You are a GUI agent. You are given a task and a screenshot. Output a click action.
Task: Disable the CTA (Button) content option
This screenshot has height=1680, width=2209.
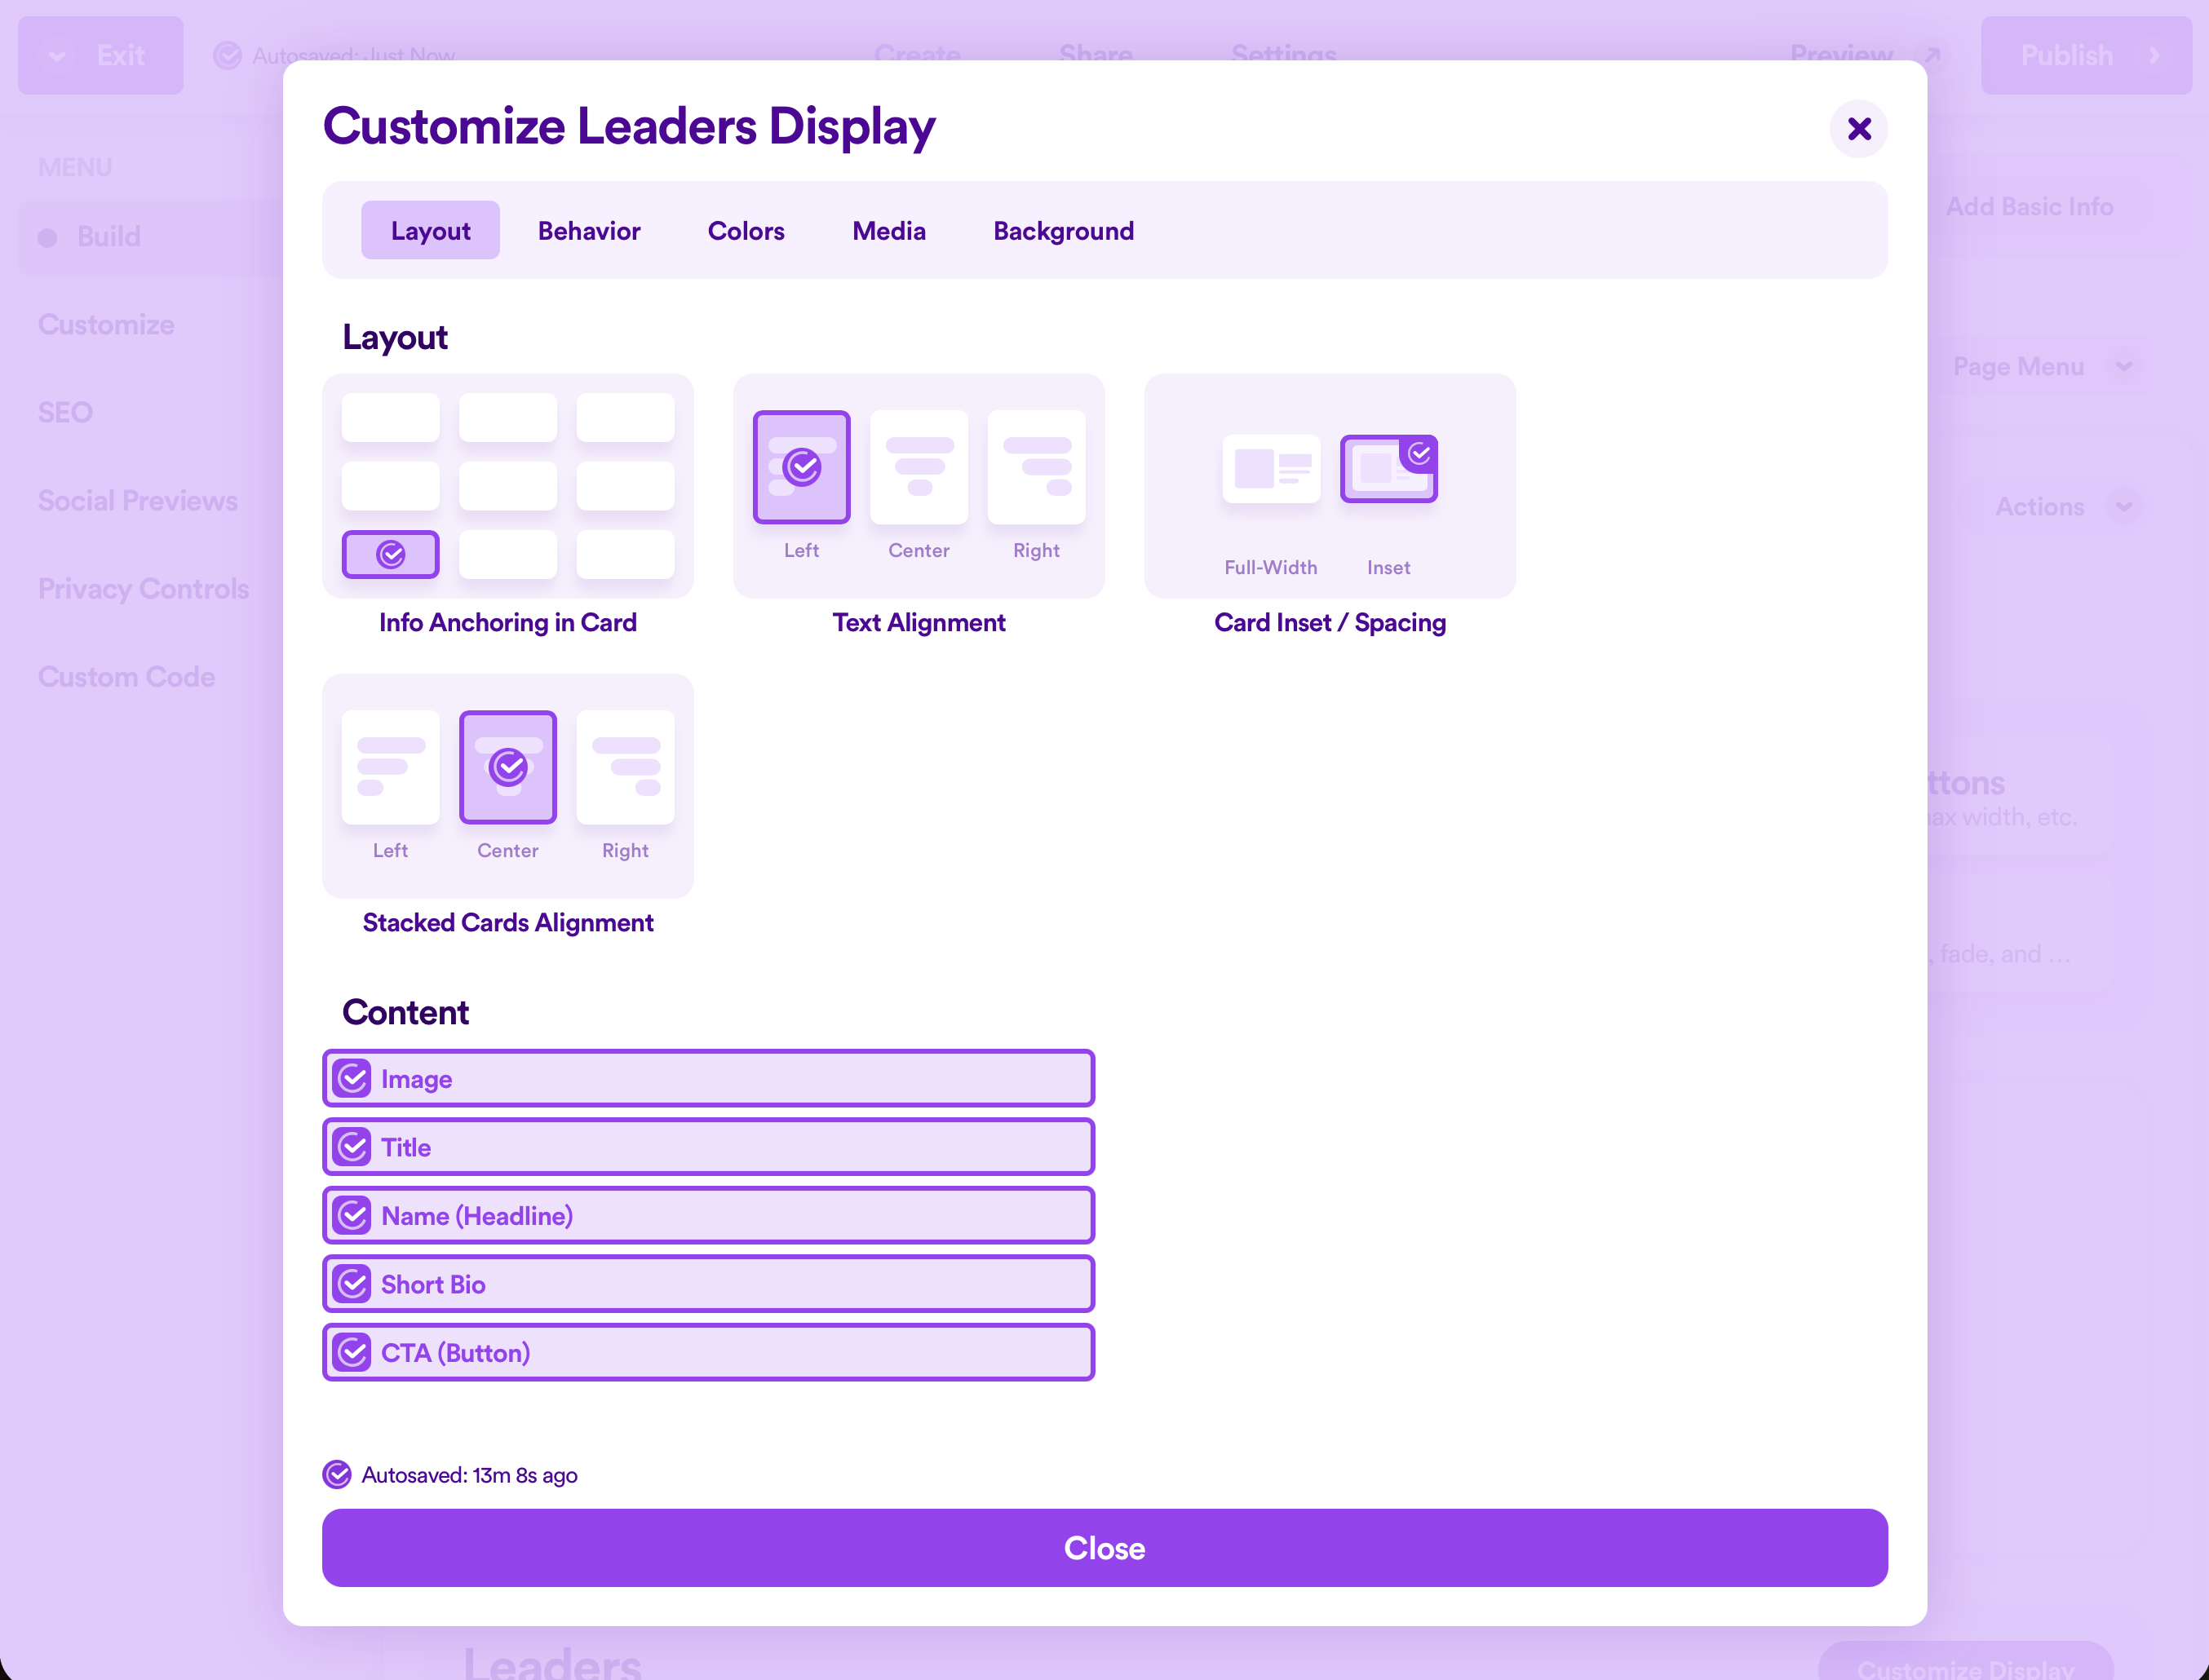pyautogui.click(x=352, y=1352)
